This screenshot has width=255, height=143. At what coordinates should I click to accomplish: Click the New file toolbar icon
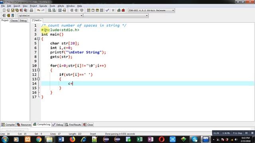coord(4,10)
